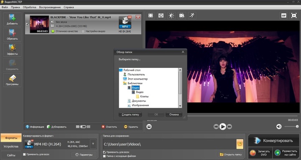
Task: Toggle Папка с исходным файлом checkbox
Action: point(104,156)
